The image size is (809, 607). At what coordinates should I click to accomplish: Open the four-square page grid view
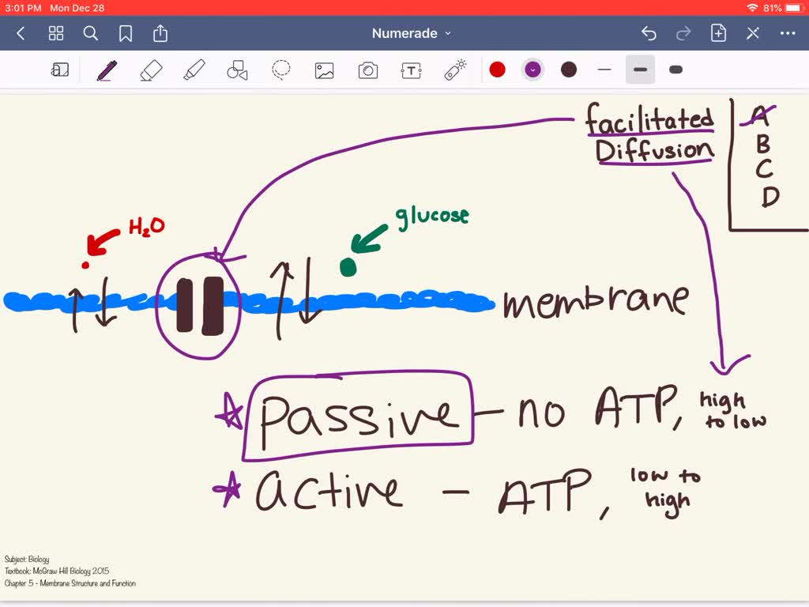coord(55,33)
